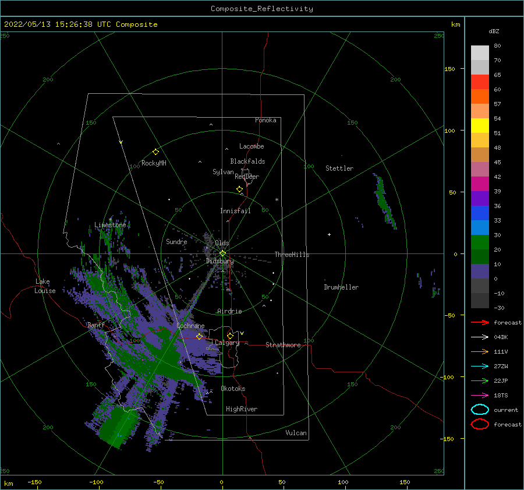Click the Drumheller label
Image resolution: width=524 pixels, height=490 pixels.
pyautogui.click(x=341, y=287)
